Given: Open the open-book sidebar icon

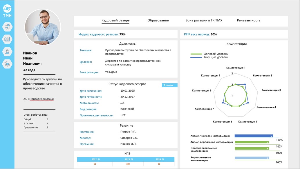Looking at the screenshot, I should coord(7,39).
